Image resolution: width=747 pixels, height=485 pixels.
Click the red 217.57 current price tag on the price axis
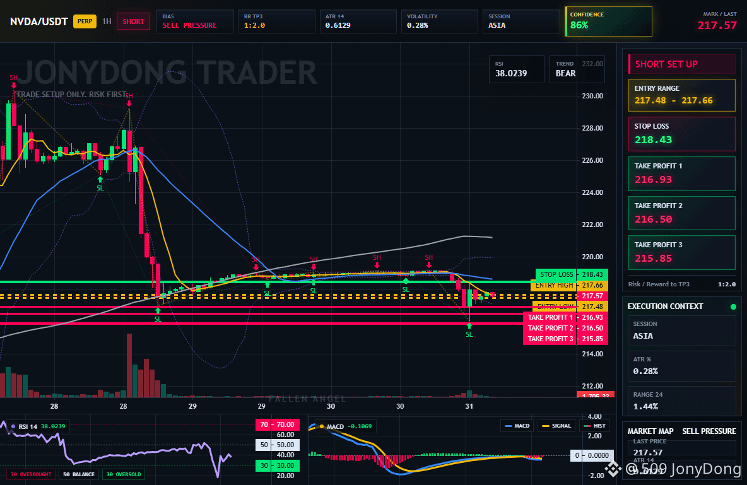[x=592, y=296]
